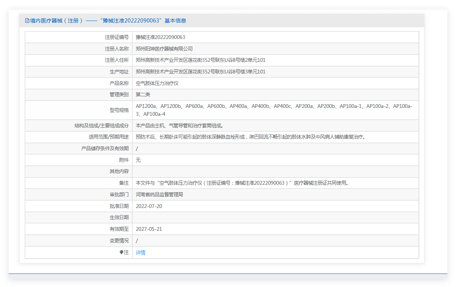The width and height of the screenshot is (456, 287).
Task: Click the 适用范围/预期用途 description text
Action: (250, 137)
